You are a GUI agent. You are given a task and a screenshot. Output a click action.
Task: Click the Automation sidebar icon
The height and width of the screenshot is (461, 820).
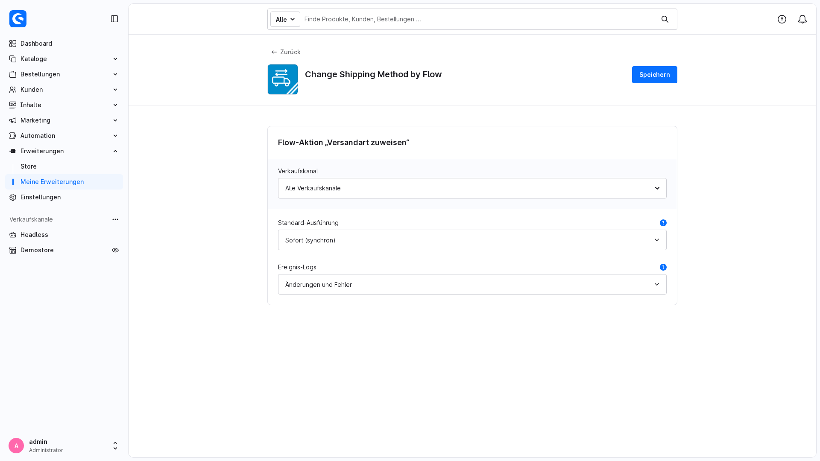(13, 136)
